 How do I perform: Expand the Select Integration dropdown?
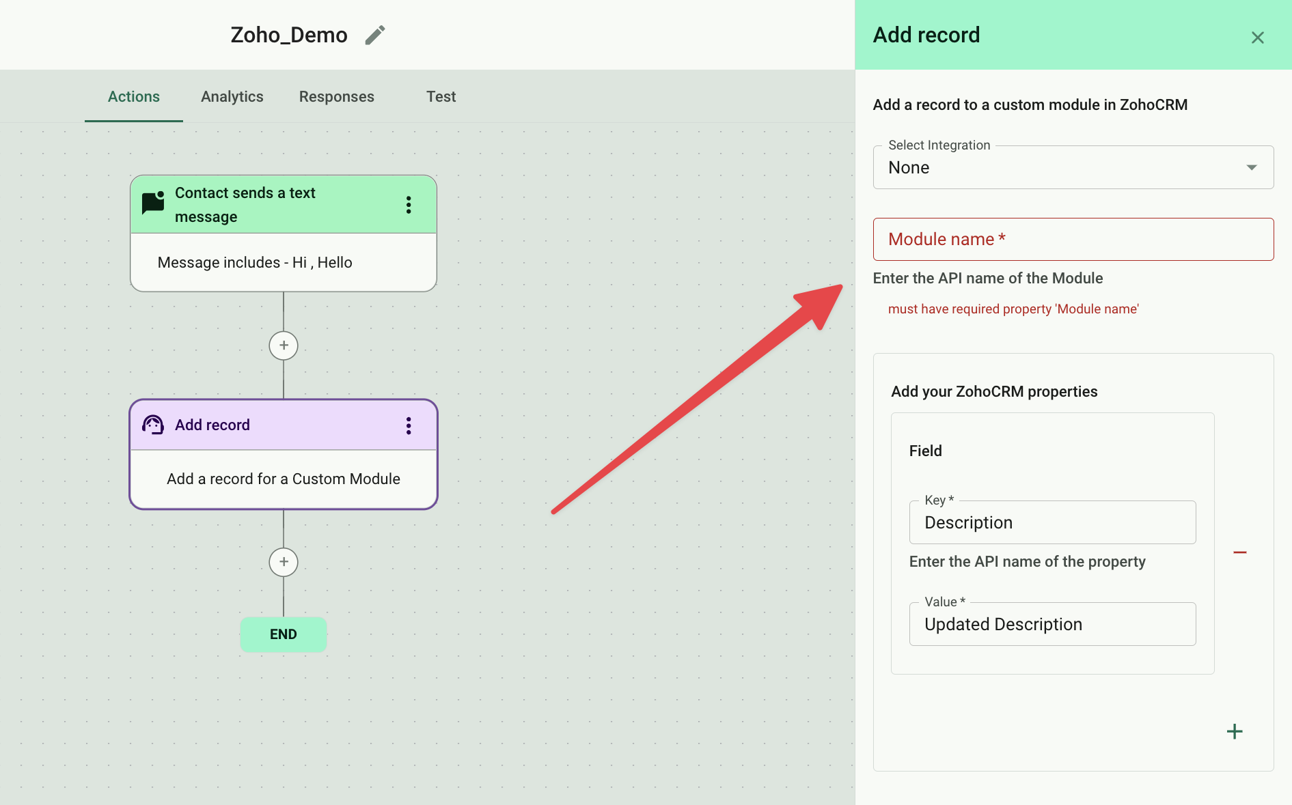[x=1073, y=167]
